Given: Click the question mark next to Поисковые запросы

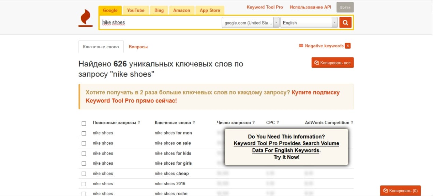Looking at the screenshot, I should point(139,122).
